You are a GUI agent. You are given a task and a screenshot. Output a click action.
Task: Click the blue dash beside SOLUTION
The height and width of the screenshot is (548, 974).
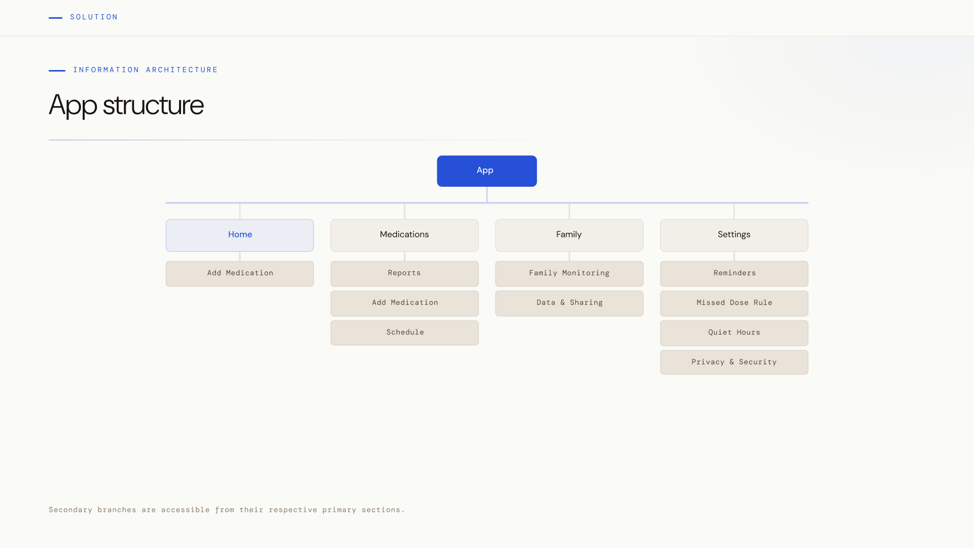tap(55, 18)
